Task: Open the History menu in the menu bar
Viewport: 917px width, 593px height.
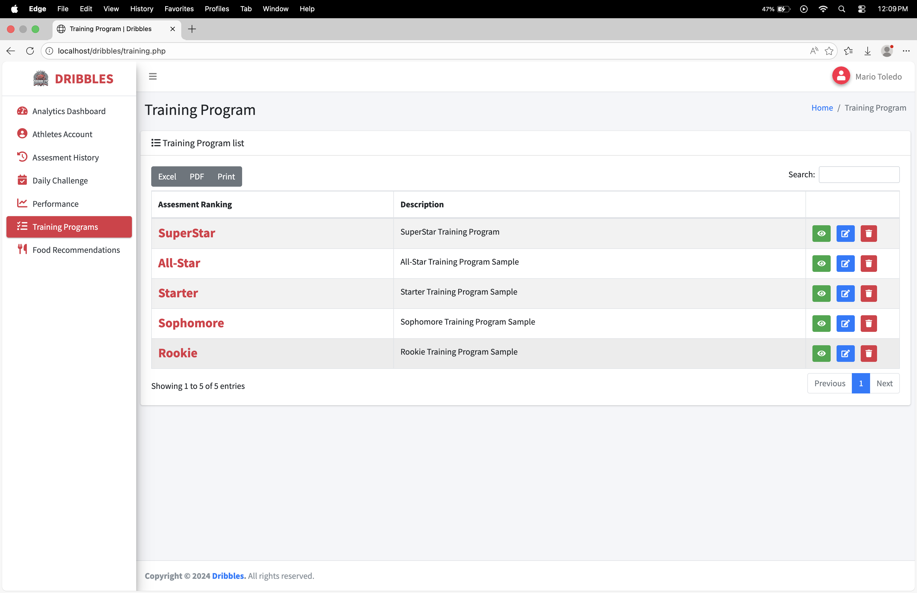Action: tap(141, 9)
